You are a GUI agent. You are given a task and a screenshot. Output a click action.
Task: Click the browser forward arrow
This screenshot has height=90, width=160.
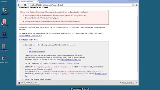pos(22,5)
